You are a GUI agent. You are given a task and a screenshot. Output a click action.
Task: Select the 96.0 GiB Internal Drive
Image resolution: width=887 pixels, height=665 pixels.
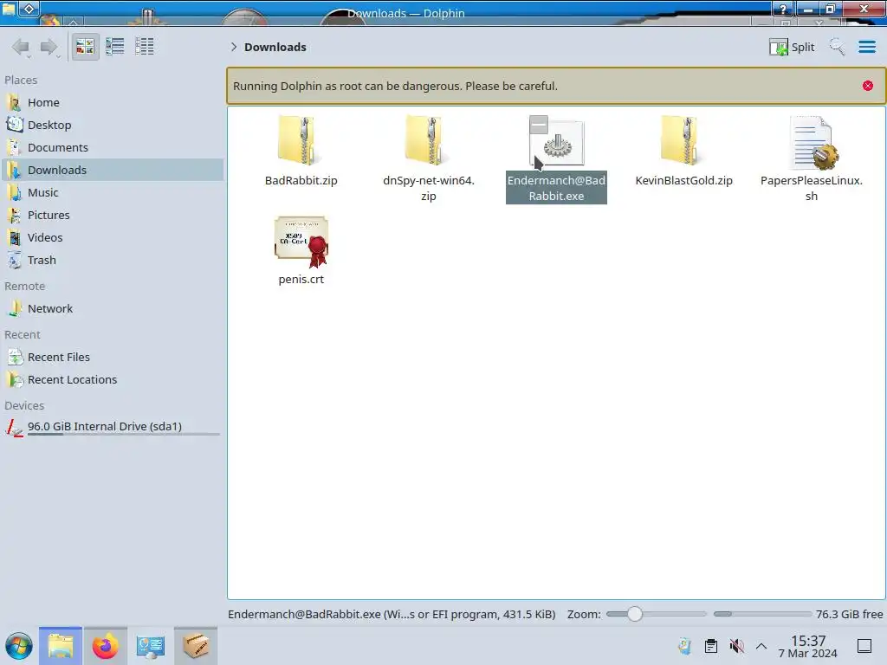(113, 427)
